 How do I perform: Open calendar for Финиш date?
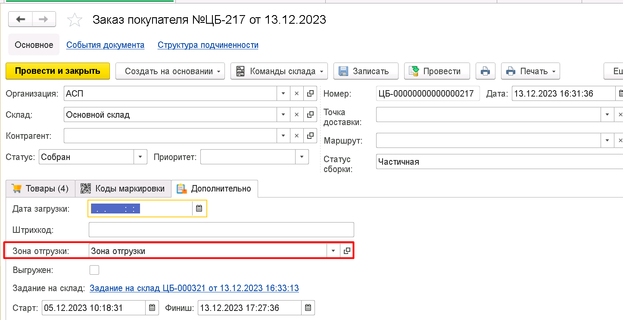pos(308,308)
